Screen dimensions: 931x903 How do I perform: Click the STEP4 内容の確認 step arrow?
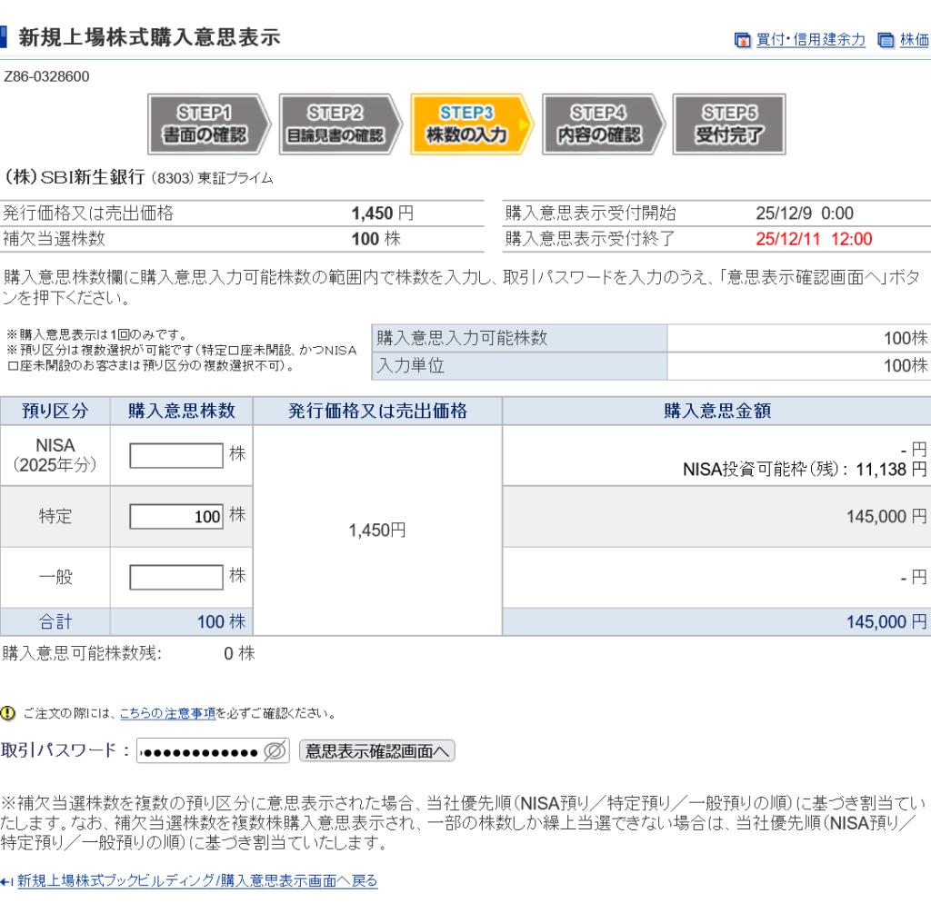tap(600, 124)
